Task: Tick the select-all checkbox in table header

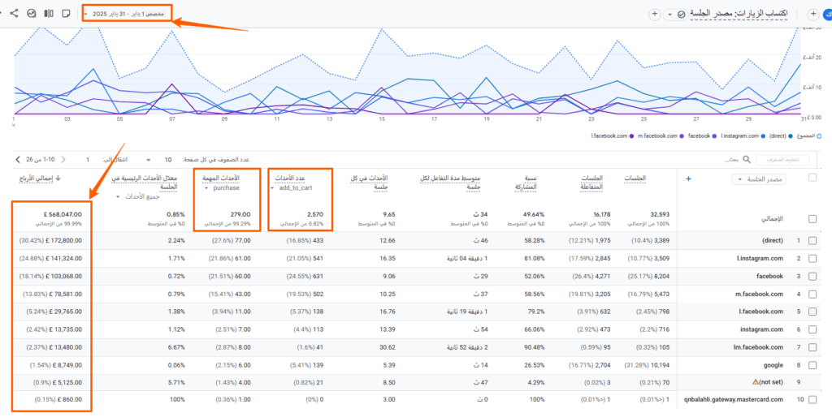Action: 812,178
